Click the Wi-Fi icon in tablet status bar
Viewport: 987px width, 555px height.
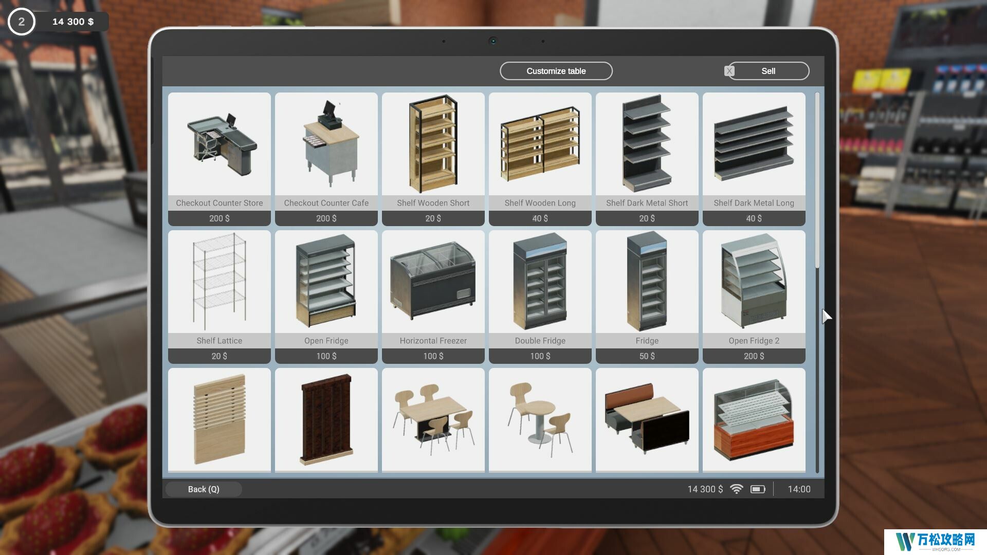point(736,489)
